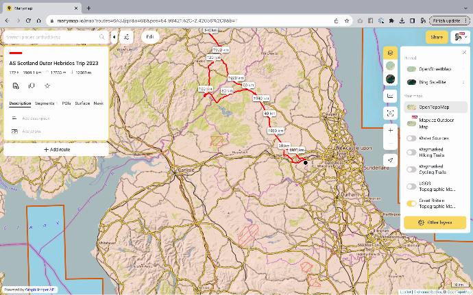Click the Add route button
This screenshot has height=295, width=473.
point(56,149)
